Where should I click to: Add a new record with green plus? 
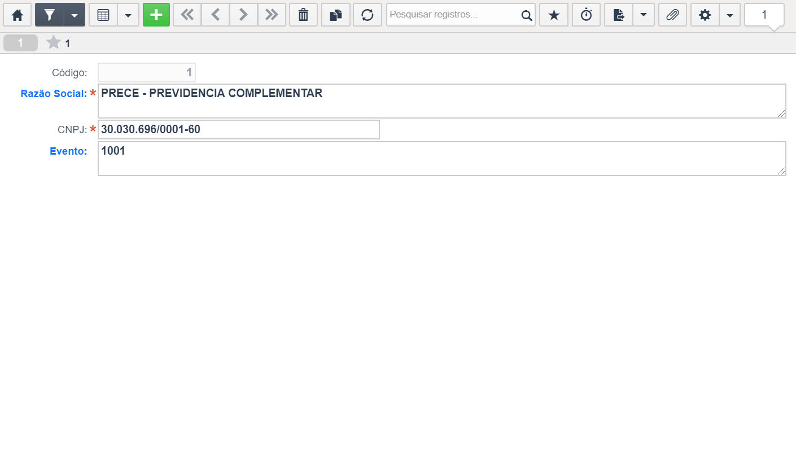(x=156, y=15)
